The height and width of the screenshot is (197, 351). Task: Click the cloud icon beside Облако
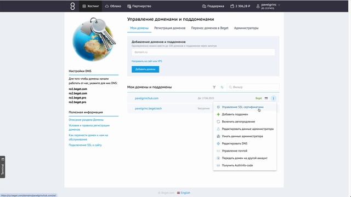click(107, 6)
